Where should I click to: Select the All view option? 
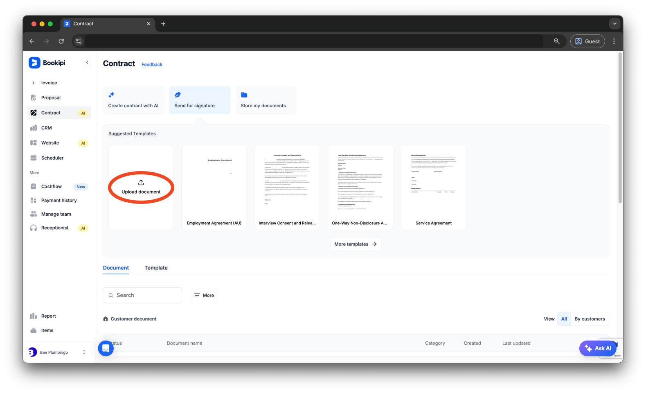click(564, 319)
